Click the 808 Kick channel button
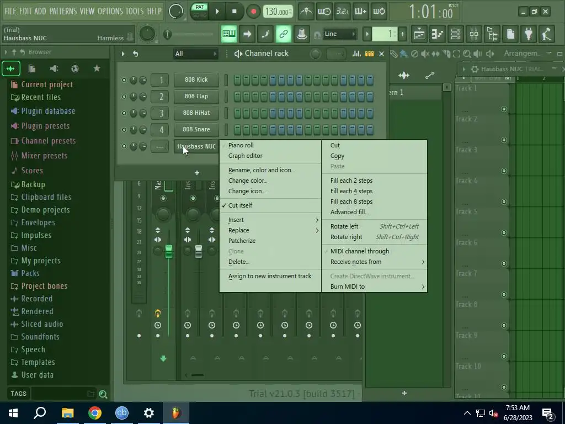Image resolution: width=565 pixels, height=424 pixels. click(x=196, y=79)
